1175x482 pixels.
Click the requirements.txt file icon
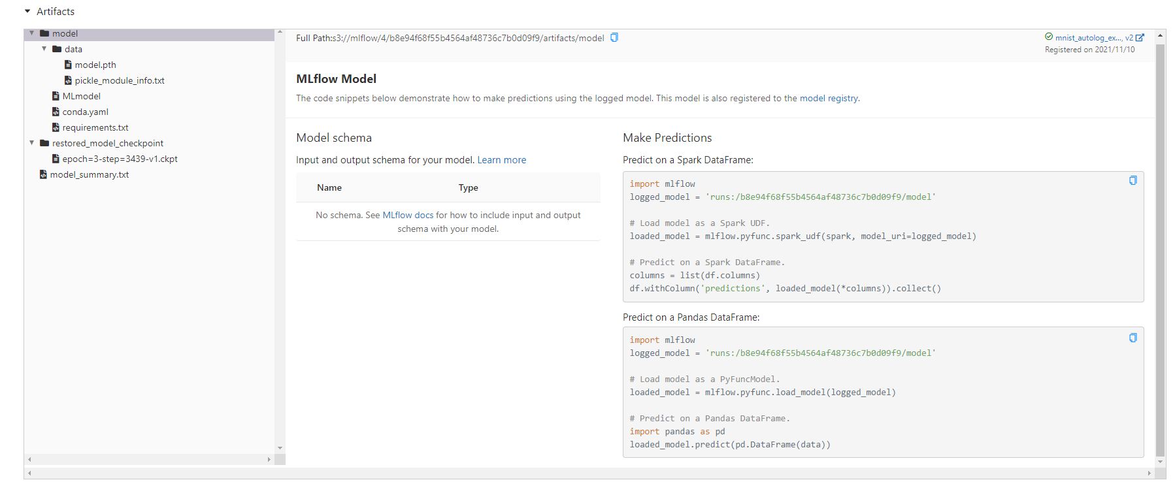pos(56,127)
